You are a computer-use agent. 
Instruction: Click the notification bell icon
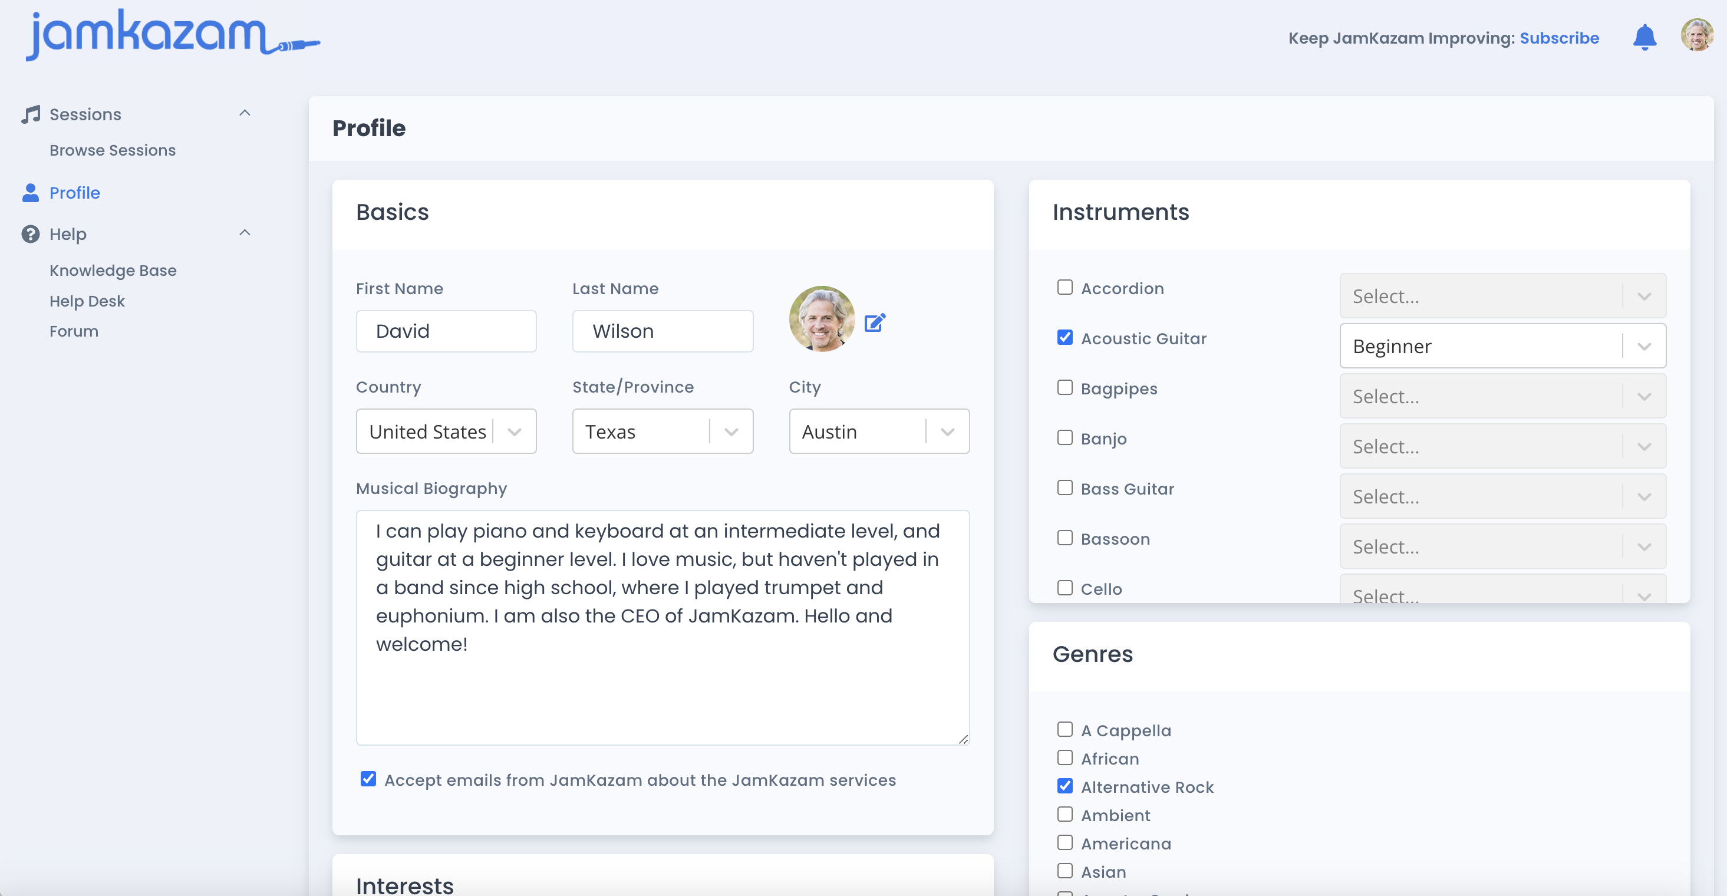(x=1644, y=38)
